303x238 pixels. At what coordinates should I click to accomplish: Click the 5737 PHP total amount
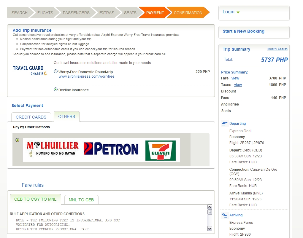pyautogui.click(x=275, y=60)
